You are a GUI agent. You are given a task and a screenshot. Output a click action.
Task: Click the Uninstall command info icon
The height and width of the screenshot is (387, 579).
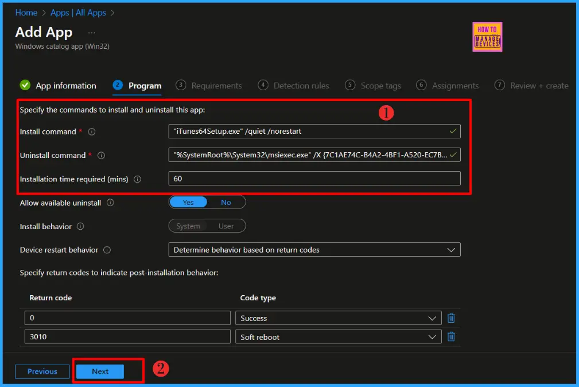pyautogui.click(x=101, y=155)
